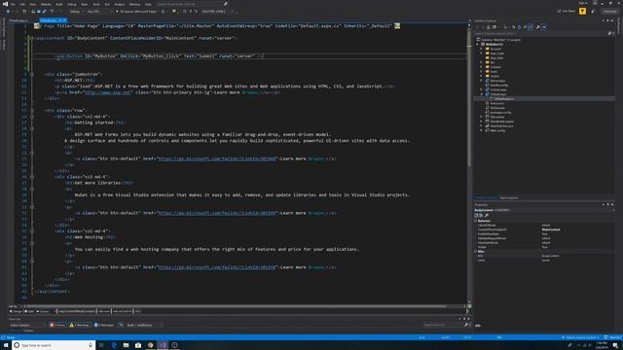This screenshot has width=623, height=350.
Task: Open the Any CPU platform dropdown
Action: [98, 12]
